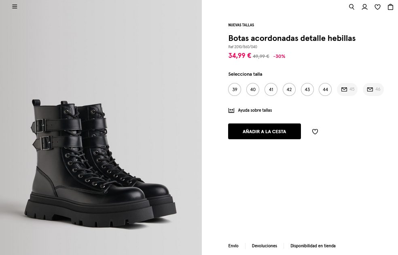Screen dimensions: 398x255
Task: Click the Añadir a la cesta button
Action: (x=265, y=132)
